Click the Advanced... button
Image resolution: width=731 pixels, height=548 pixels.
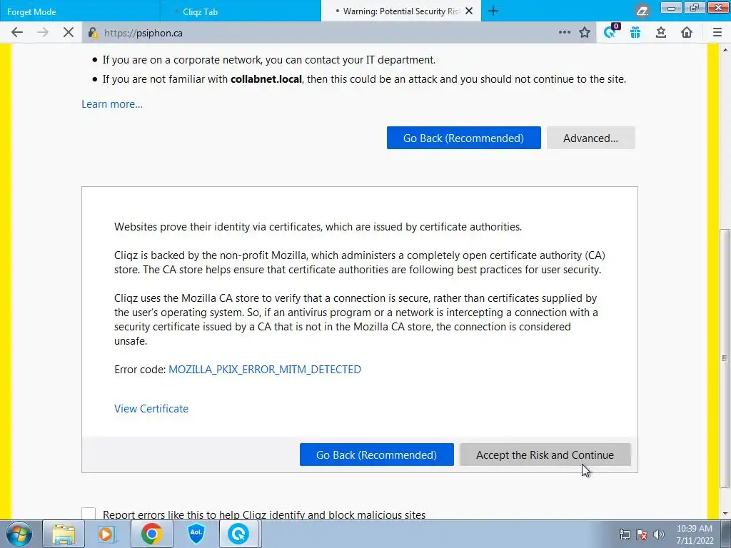point(590,138)
